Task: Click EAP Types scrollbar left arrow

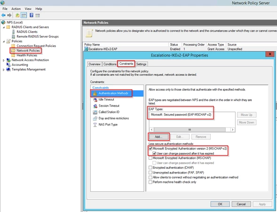Action: pyautogui.click(x=151, y=130)
